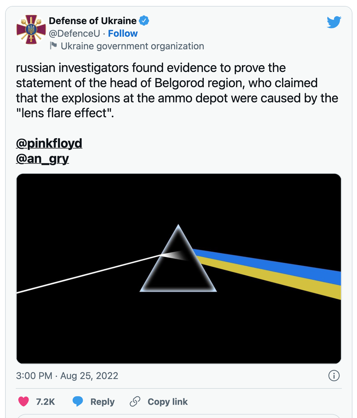
Task: Open the prism image attachment
Action: [x=178, y=269]
